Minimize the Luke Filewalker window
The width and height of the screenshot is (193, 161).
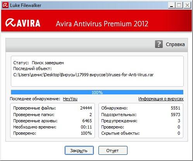pos(172,5)
